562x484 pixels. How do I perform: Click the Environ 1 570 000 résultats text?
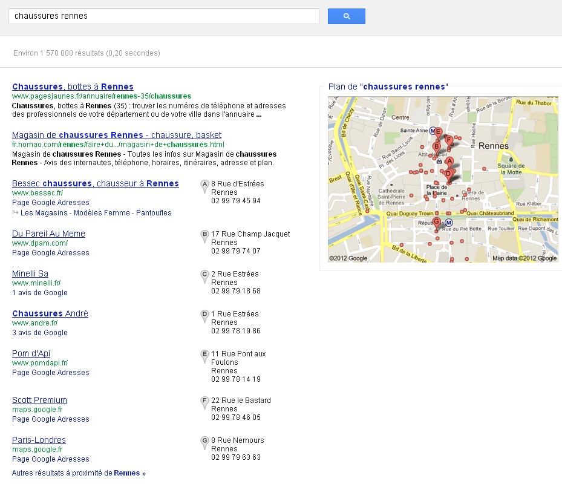pyautogui.click(x=87, y=53)
